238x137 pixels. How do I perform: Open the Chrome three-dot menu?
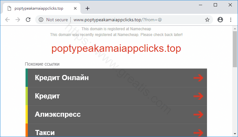231,20
